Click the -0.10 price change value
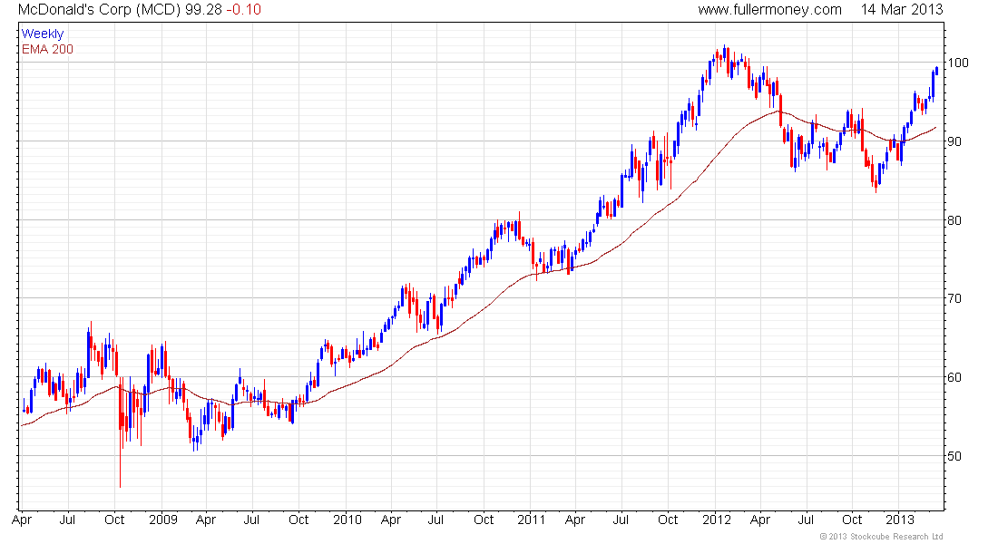 click(x=243, y=10)
